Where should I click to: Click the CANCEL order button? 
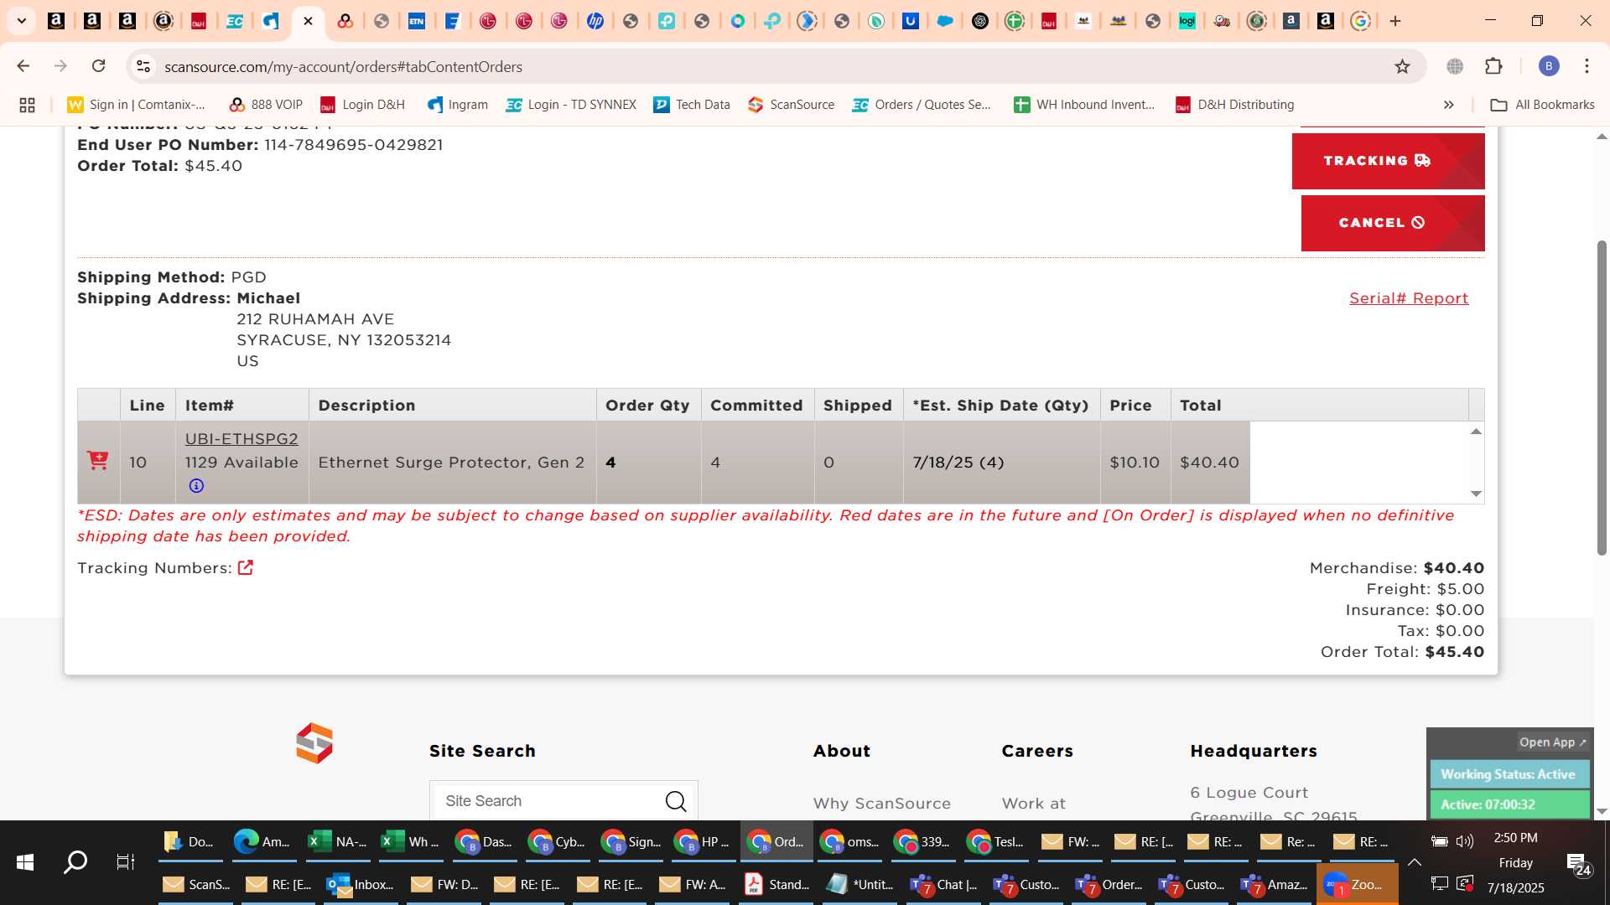click(1393, 223)
